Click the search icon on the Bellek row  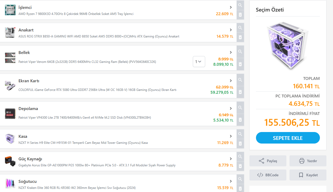[240, 52]
